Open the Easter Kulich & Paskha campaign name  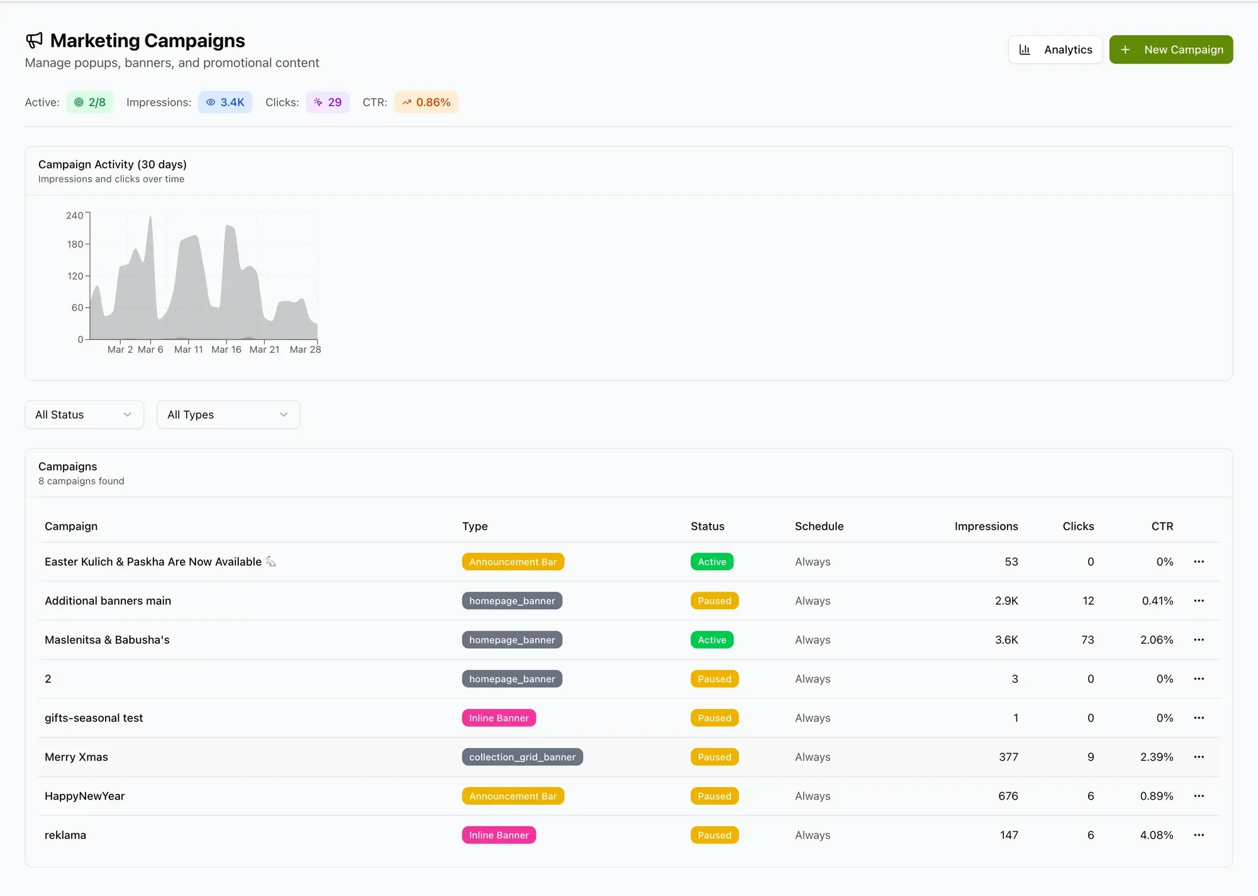click(x=160, y=561)
